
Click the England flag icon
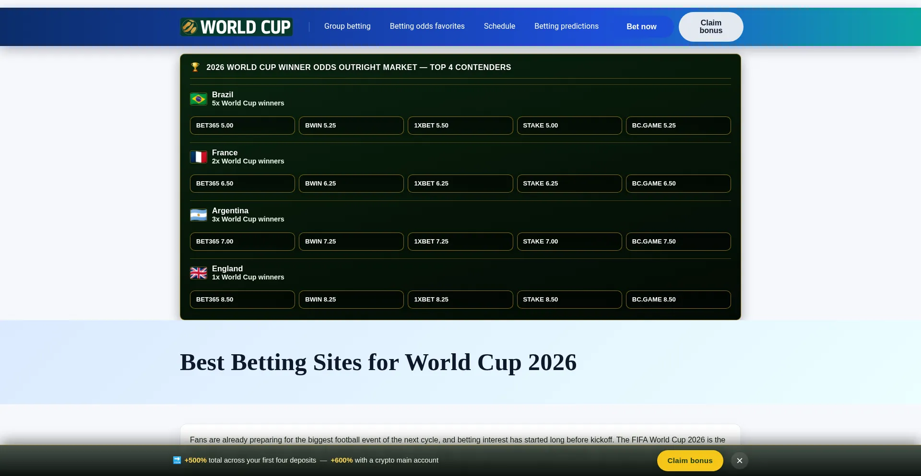(199, 273)
